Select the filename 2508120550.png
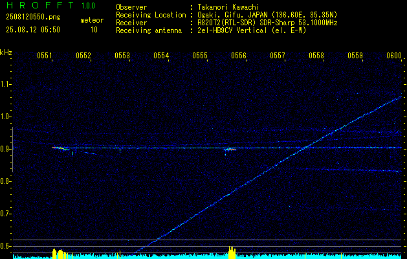Screen dimensions: 407x259 (x=33, y=17)
